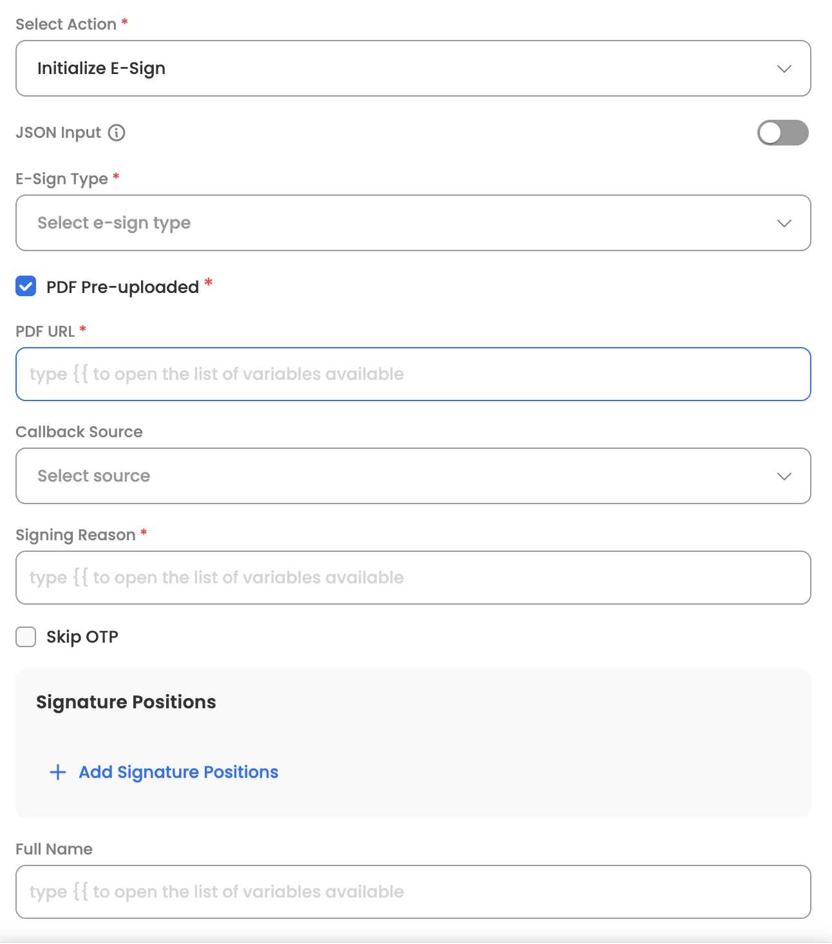Click the Add Signature Positions link
The image size is (832, 944).
tap(178, 772)
